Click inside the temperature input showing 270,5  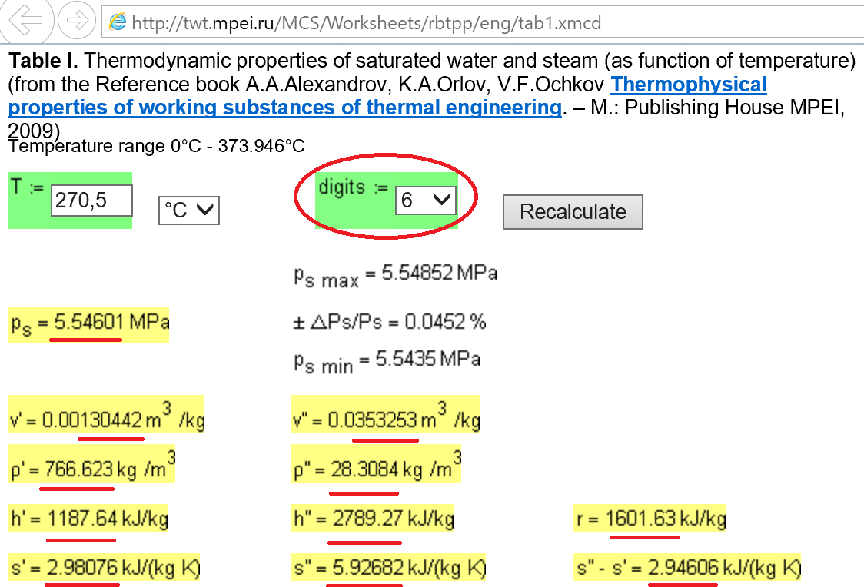coord(91,200)
